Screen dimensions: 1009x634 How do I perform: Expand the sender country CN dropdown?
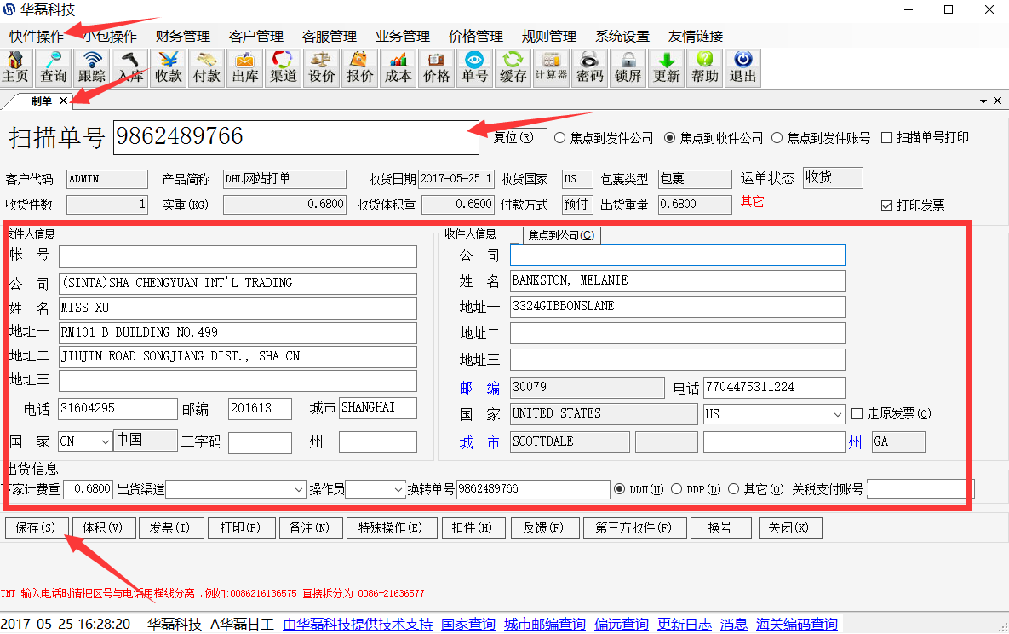(106, 441)
